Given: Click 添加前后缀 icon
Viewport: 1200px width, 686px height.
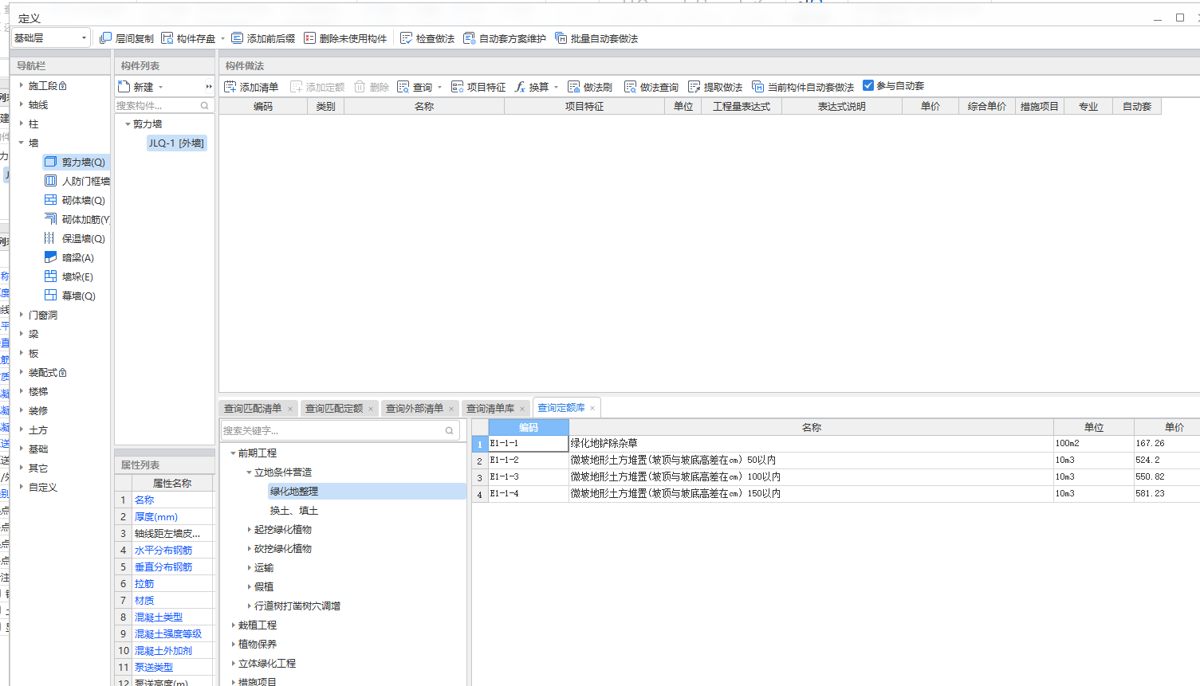Looking at the screenshot, I should (x=237, y=38).
